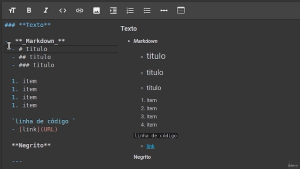Insert a horizontal rule from the toolbar

[x=164, y=10]
